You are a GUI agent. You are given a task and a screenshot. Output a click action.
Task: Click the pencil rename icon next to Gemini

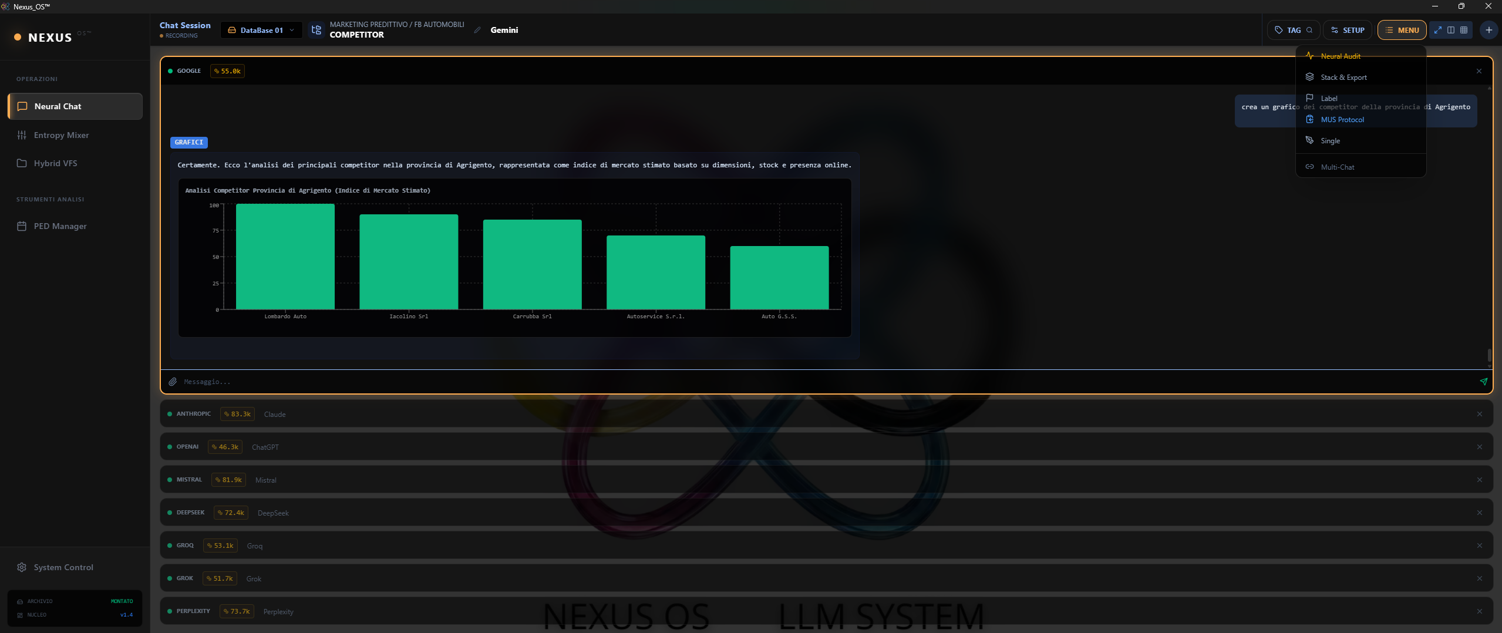(477, 30)
